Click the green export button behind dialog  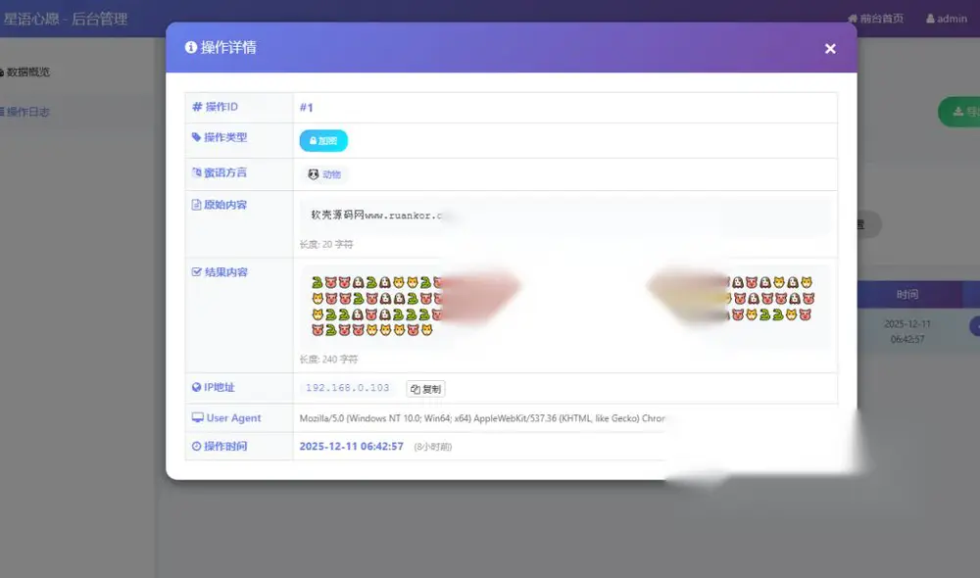tap(958, 112)
